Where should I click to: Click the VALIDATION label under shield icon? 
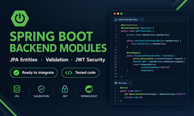41,96
